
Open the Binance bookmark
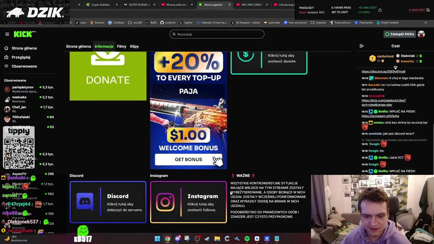(97, 23)
